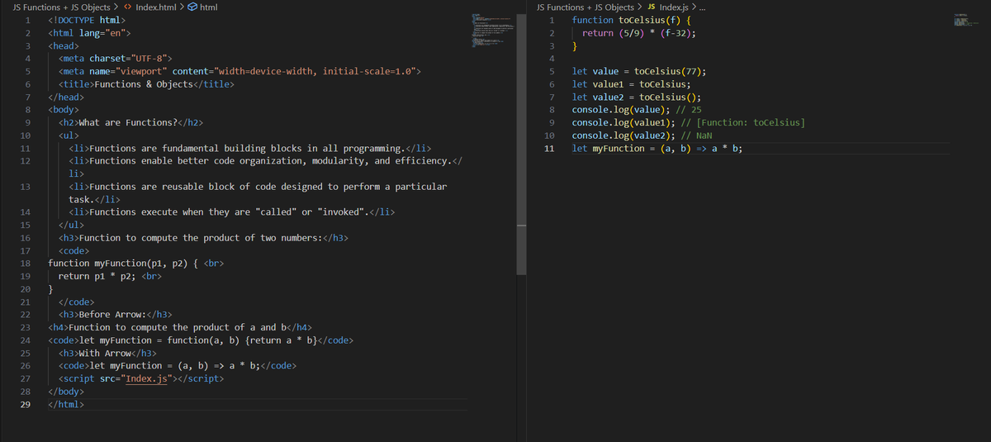Click the 'function myFunction(p1, p2)' line

tap(136, 264)
